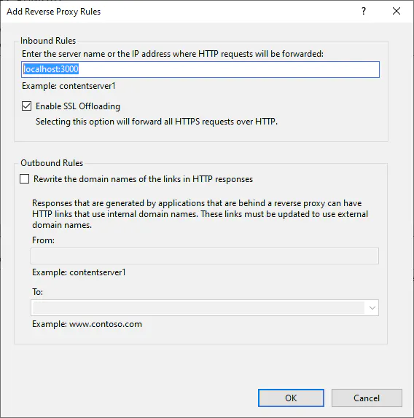The width and height of the screenshot is (414, 418).
Task: Open the To domain combo box field
Action: (205, 307)
